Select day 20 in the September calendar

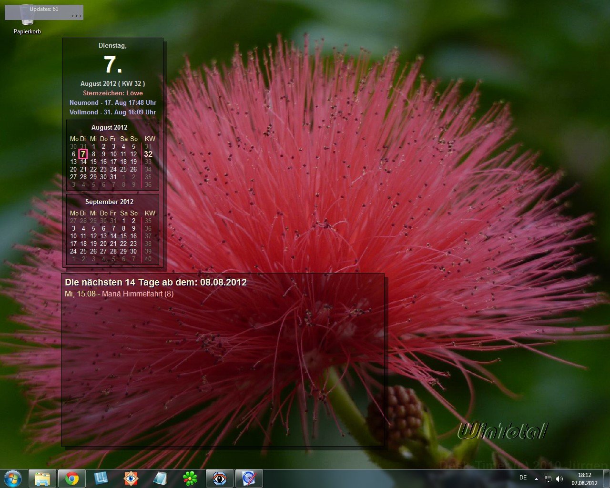point(103,244)
